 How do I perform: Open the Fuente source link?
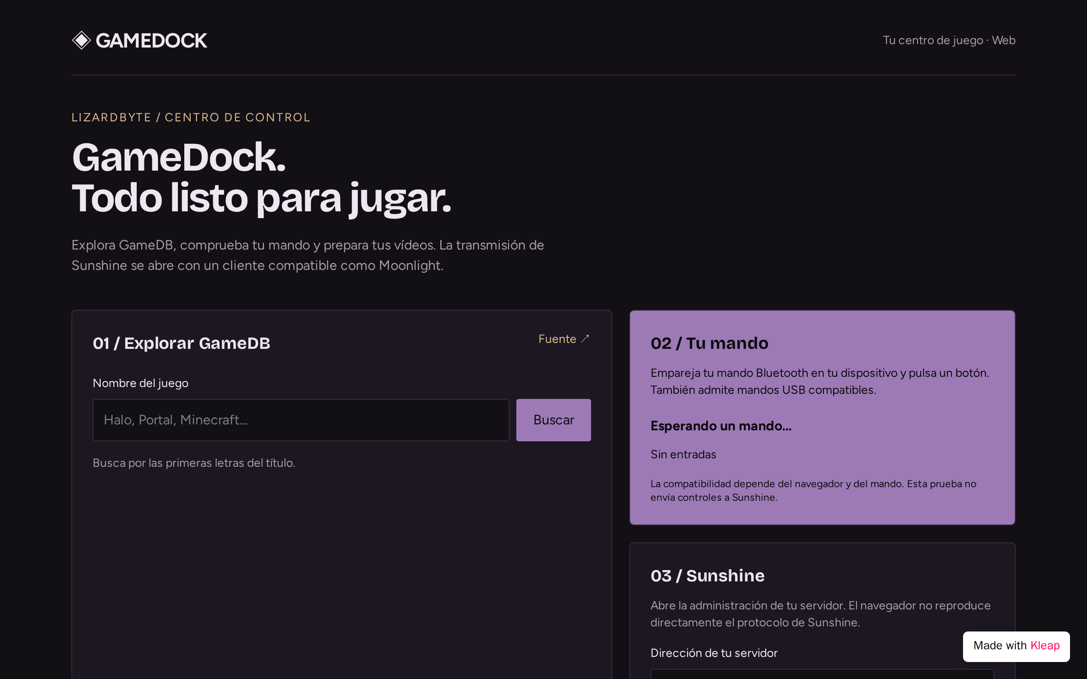point(564,339)
